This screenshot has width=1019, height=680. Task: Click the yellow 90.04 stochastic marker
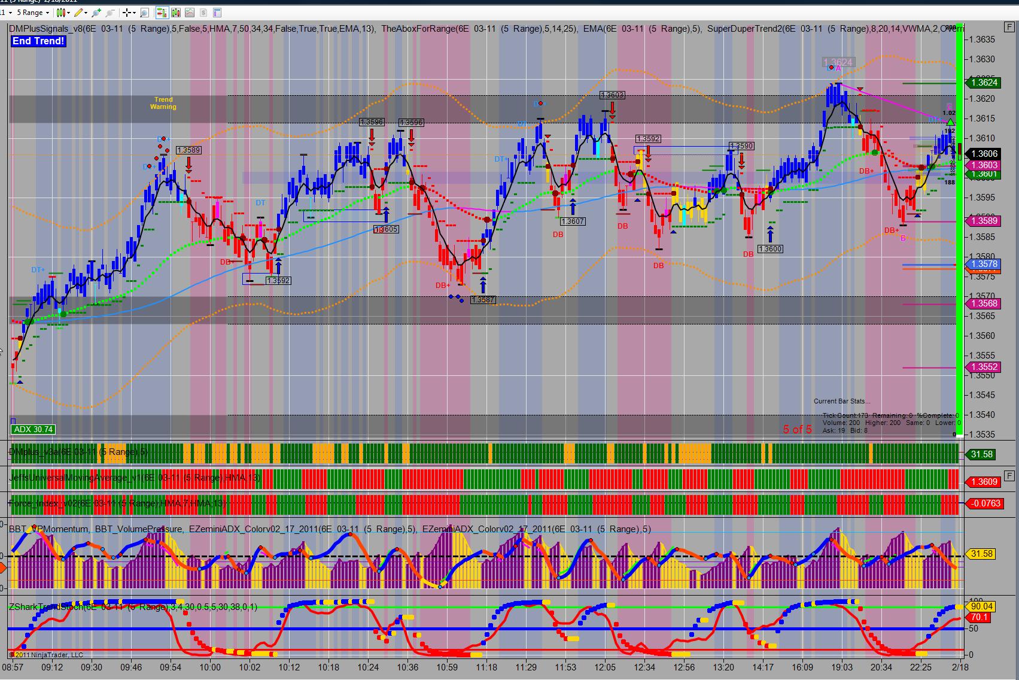pyautogui.click(x=981, y=606)
